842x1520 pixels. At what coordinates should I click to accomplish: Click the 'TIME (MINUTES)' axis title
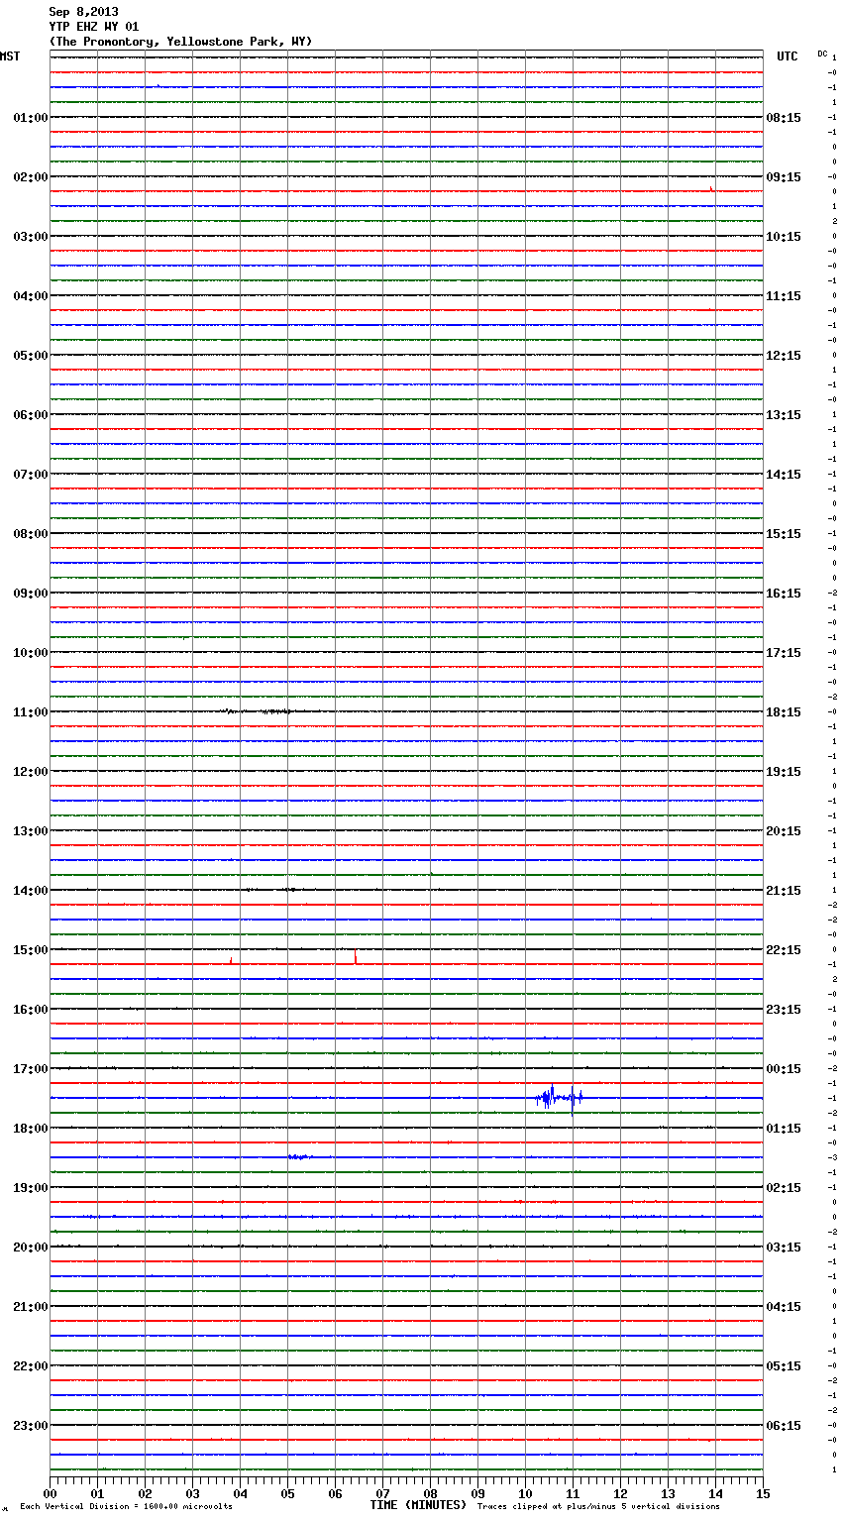418,1505
